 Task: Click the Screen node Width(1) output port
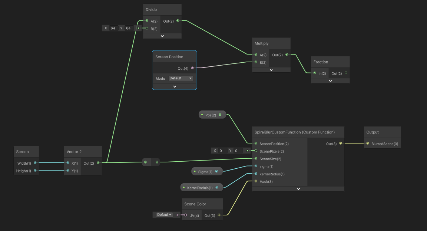35,163
